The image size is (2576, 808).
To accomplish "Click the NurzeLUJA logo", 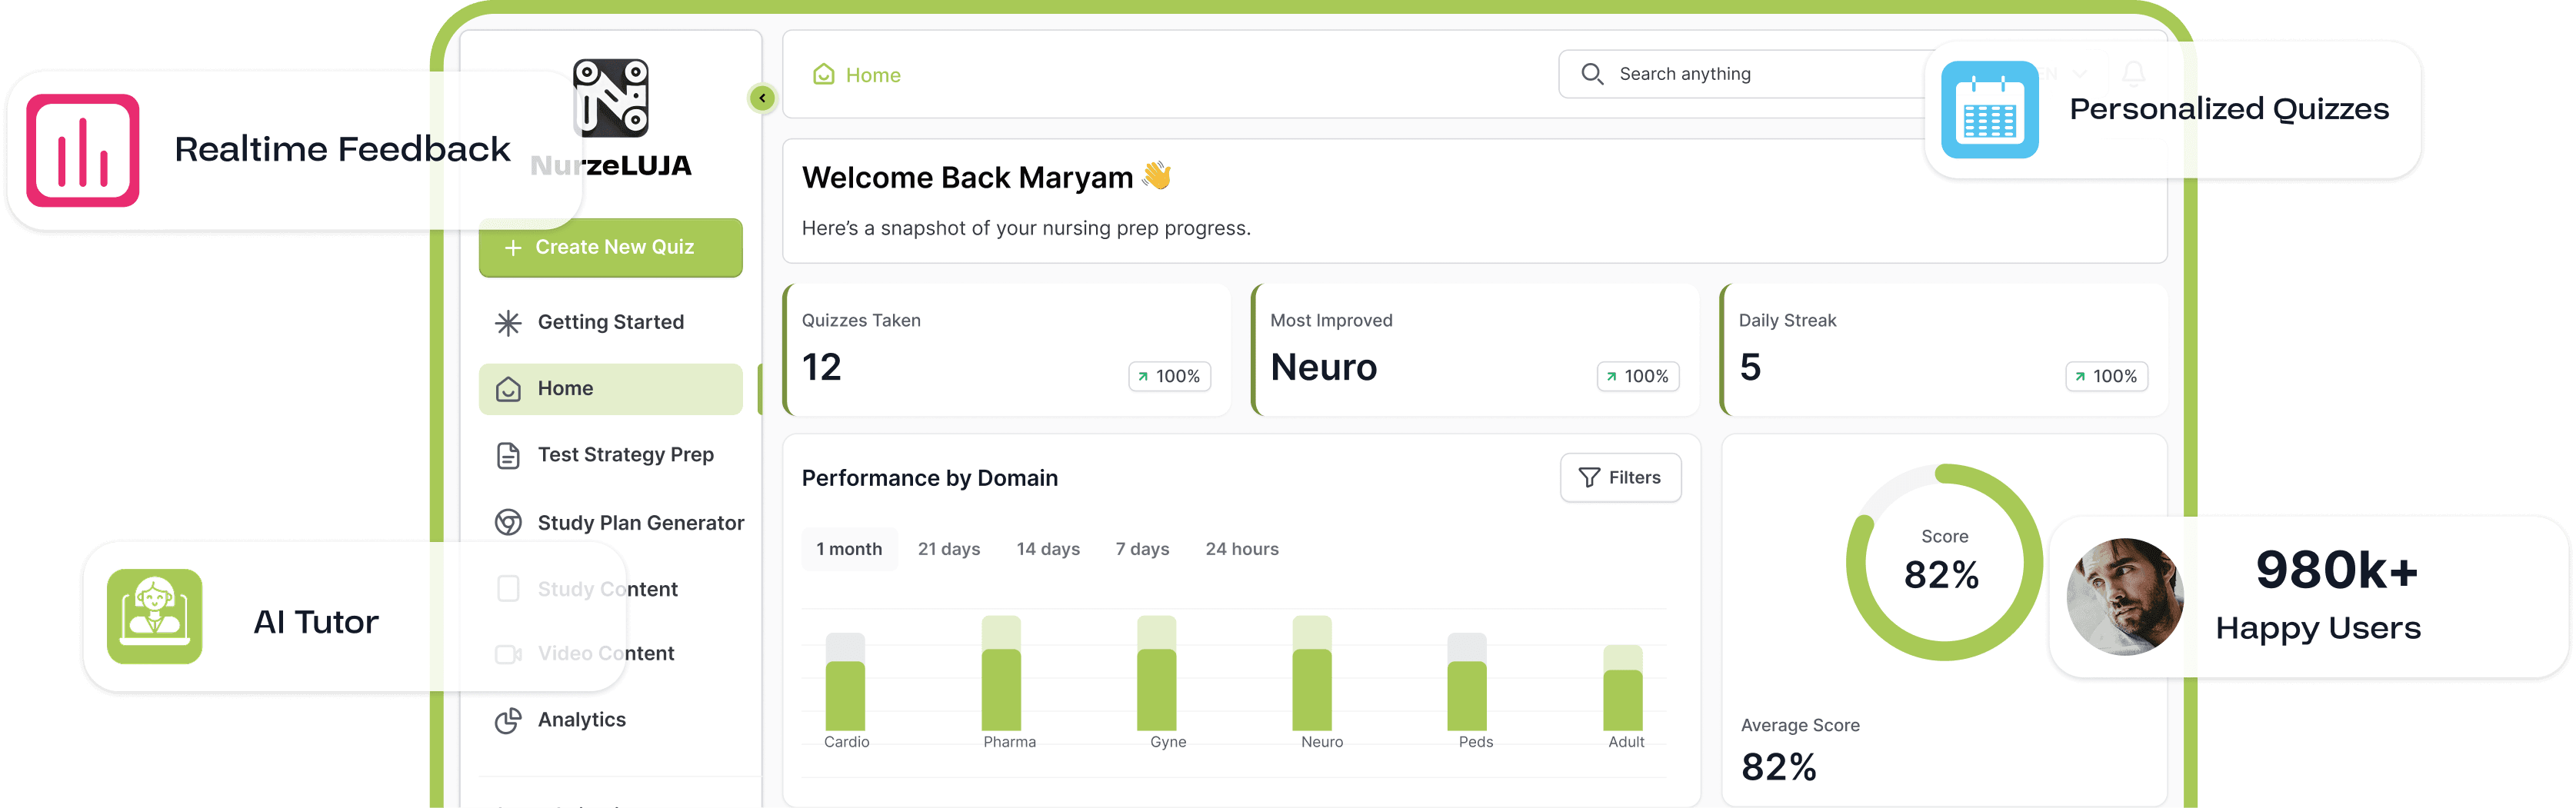I will [611, 98].
